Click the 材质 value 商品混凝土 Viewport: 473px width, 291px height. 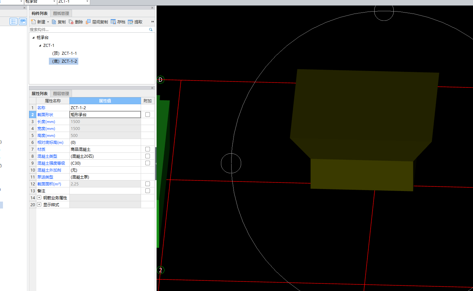(105, 149)
